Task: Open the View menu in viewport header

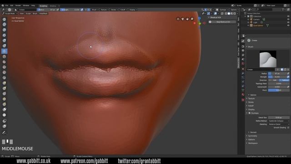Action: [22, 14]
